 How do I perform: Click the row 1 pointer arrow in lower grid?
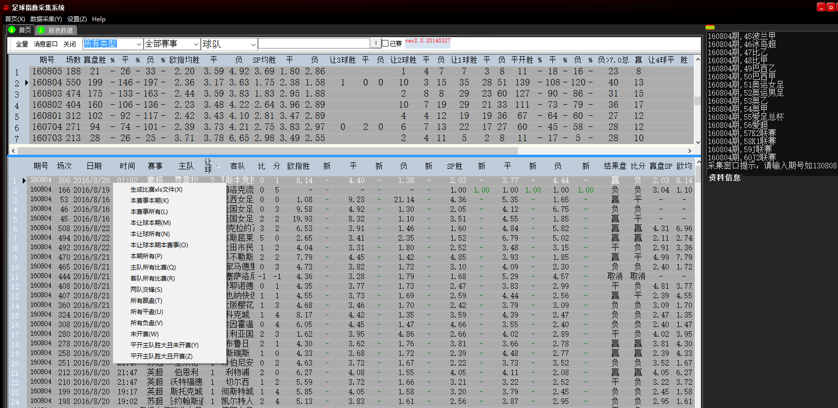click(24, 180)
